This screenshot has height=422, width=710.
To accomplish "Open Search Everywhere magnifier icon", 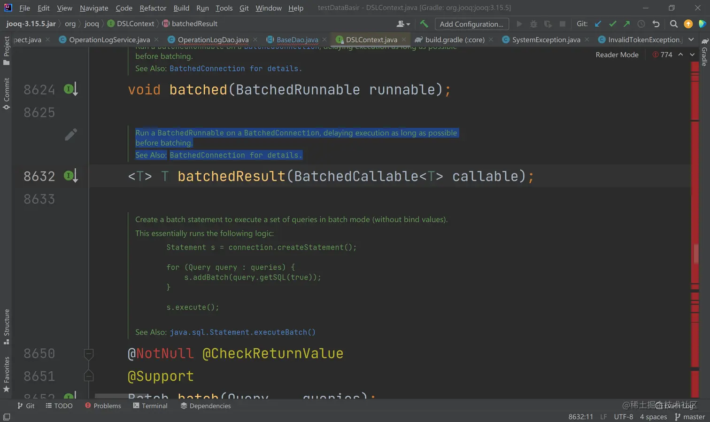I will coord(673,24).
